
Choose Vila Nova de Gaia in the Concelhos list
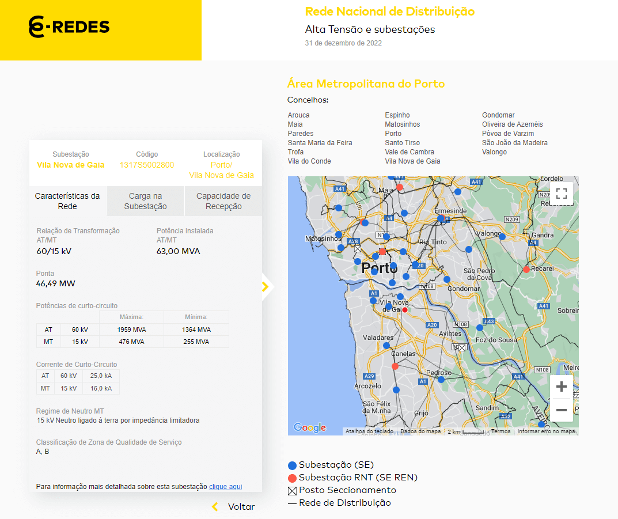(x=412, y=161)
